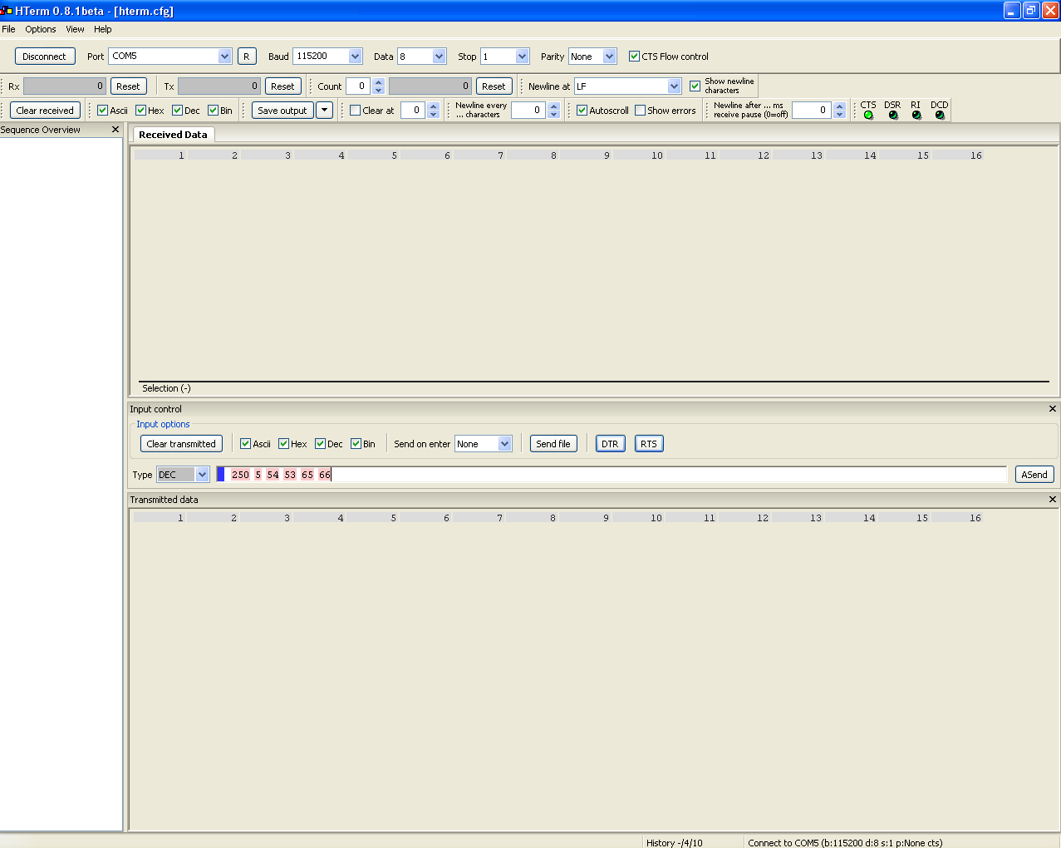This screenshot has height=848, width=1061.
Task: Open the Options menu
Action: click(x=41, y=29)
